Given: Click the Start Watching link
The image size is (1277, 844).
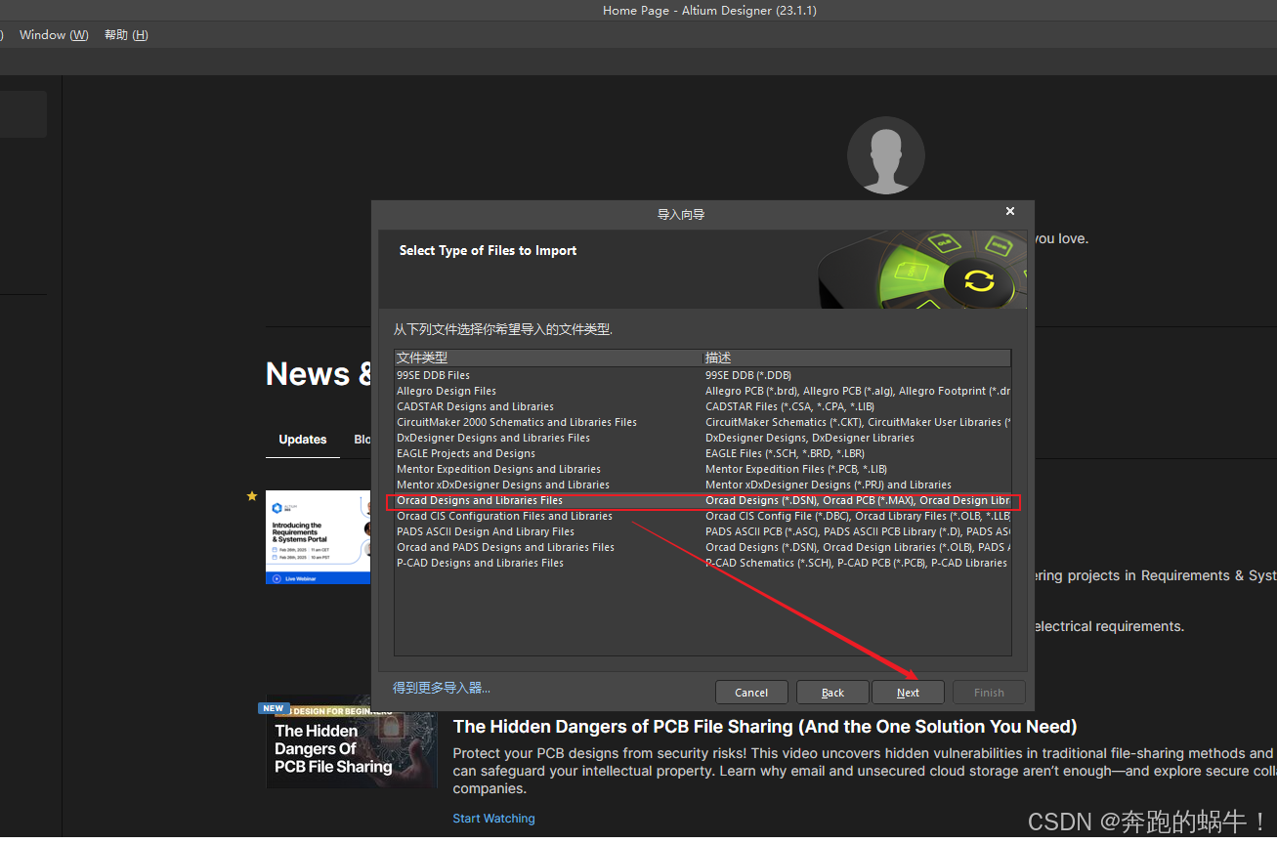Looking at the screenshot, I should pyautogui.click(x=493, y=819).
